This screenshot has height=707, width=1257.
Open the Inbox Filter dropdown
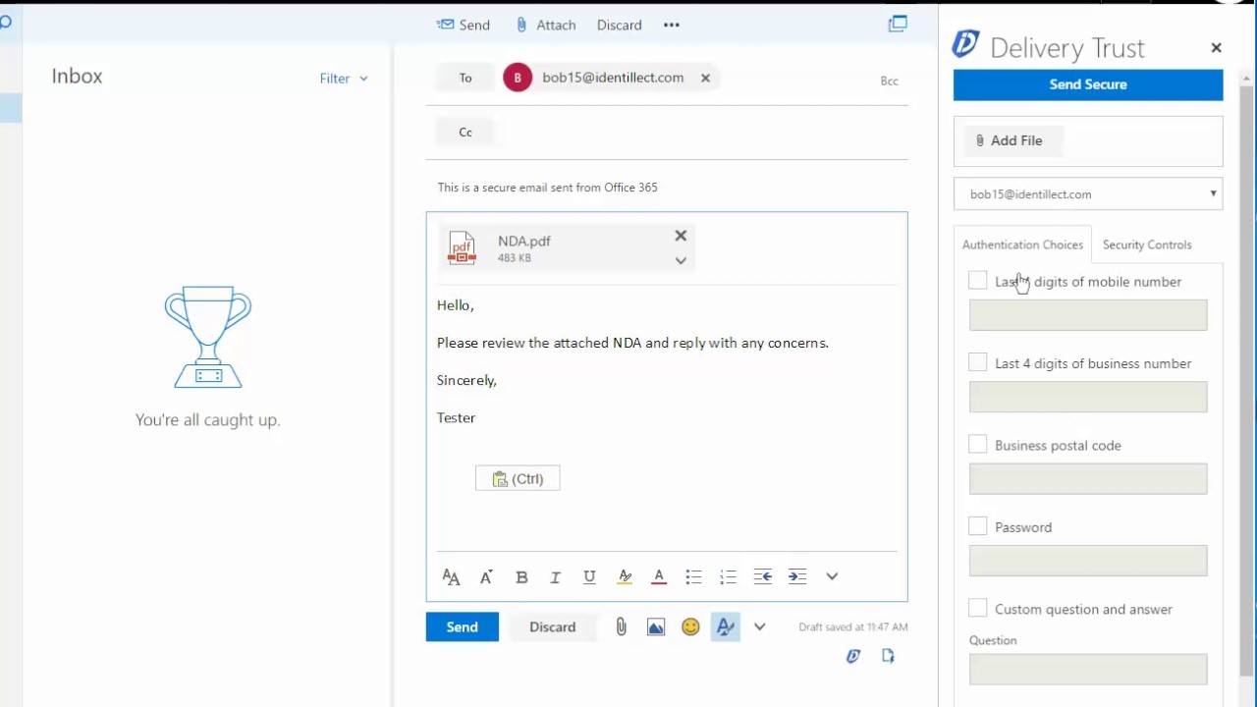(x=344, y=79)
